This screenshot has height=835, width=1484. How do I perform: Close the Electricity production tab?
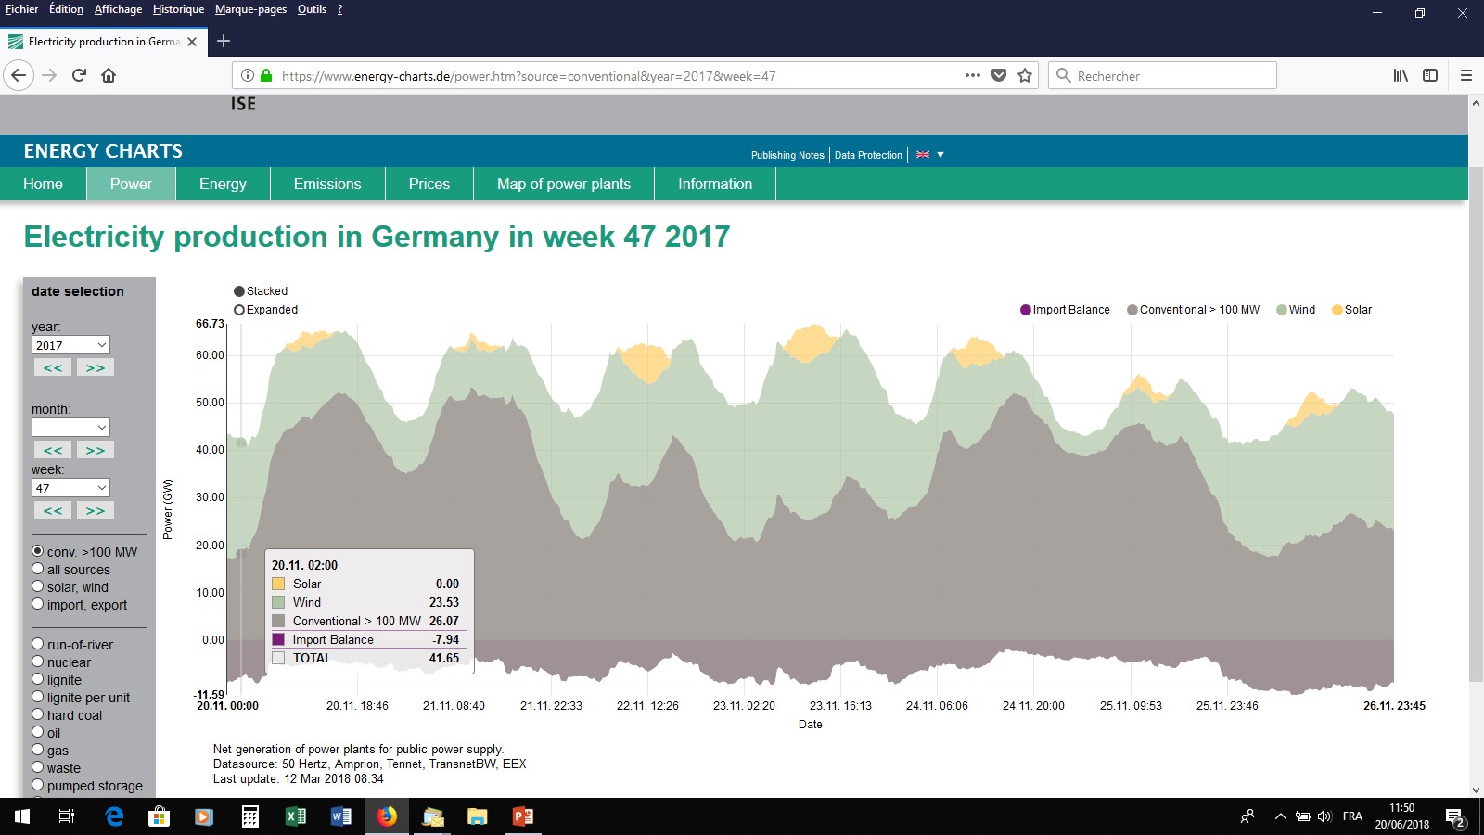point(192,42)
